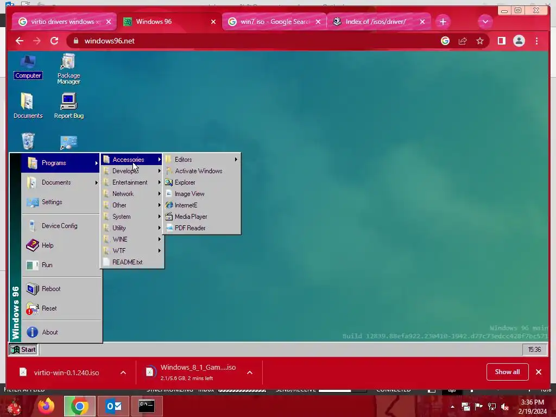Screen dimensions: 556x417
Task: Expand the Editors submenu
Action: 202,160
